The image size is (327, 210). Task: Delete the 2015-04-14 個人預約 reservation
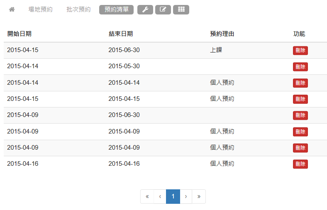click(300, 83)
